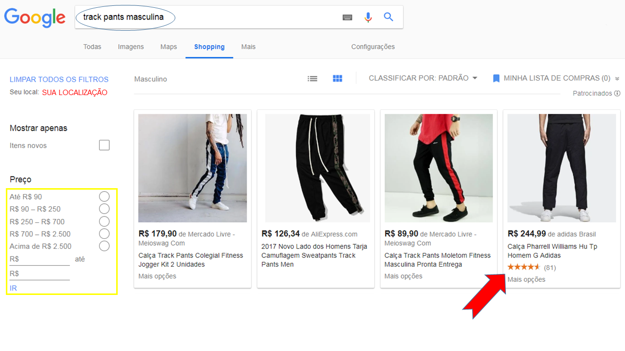Click the blue search magnifier icon

tap(388, 17)
